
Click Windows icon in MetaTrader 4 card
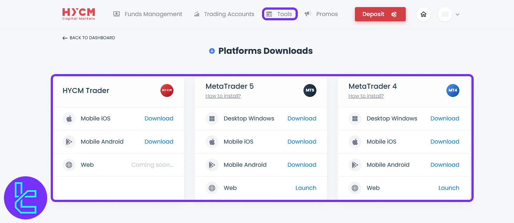pyautogui.click(x=355, y=119)
